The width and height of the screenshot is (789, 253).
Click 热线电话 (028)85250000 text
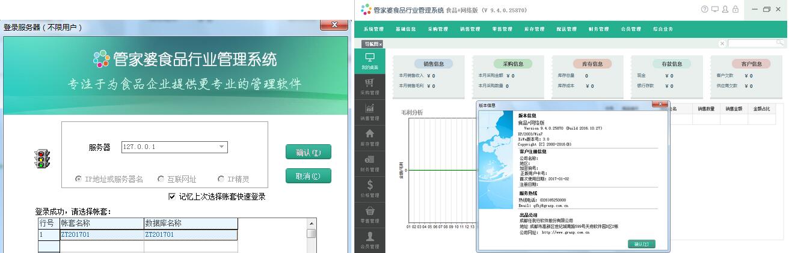(x=542, y=200)
